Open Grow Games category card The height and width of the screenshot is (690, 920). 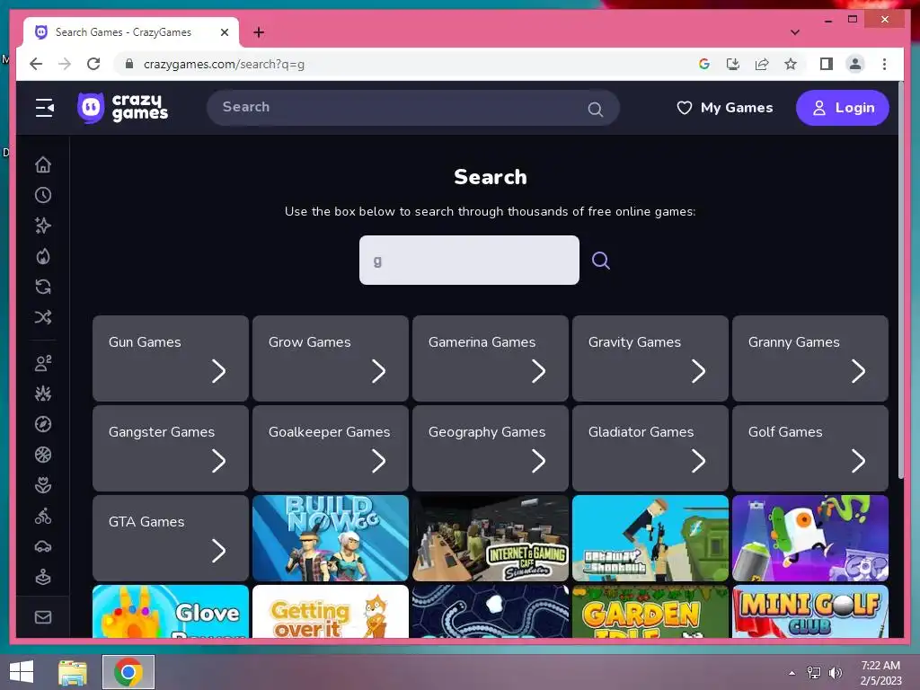pos(331,358)
